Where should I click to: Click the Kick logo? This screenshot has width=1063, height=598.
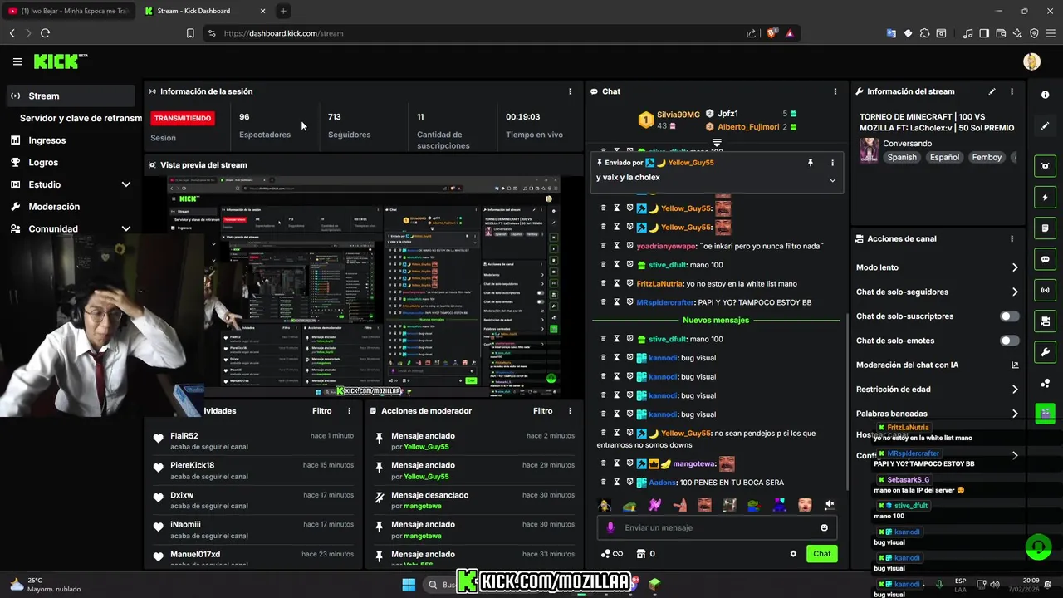click(x=60, y=61)
